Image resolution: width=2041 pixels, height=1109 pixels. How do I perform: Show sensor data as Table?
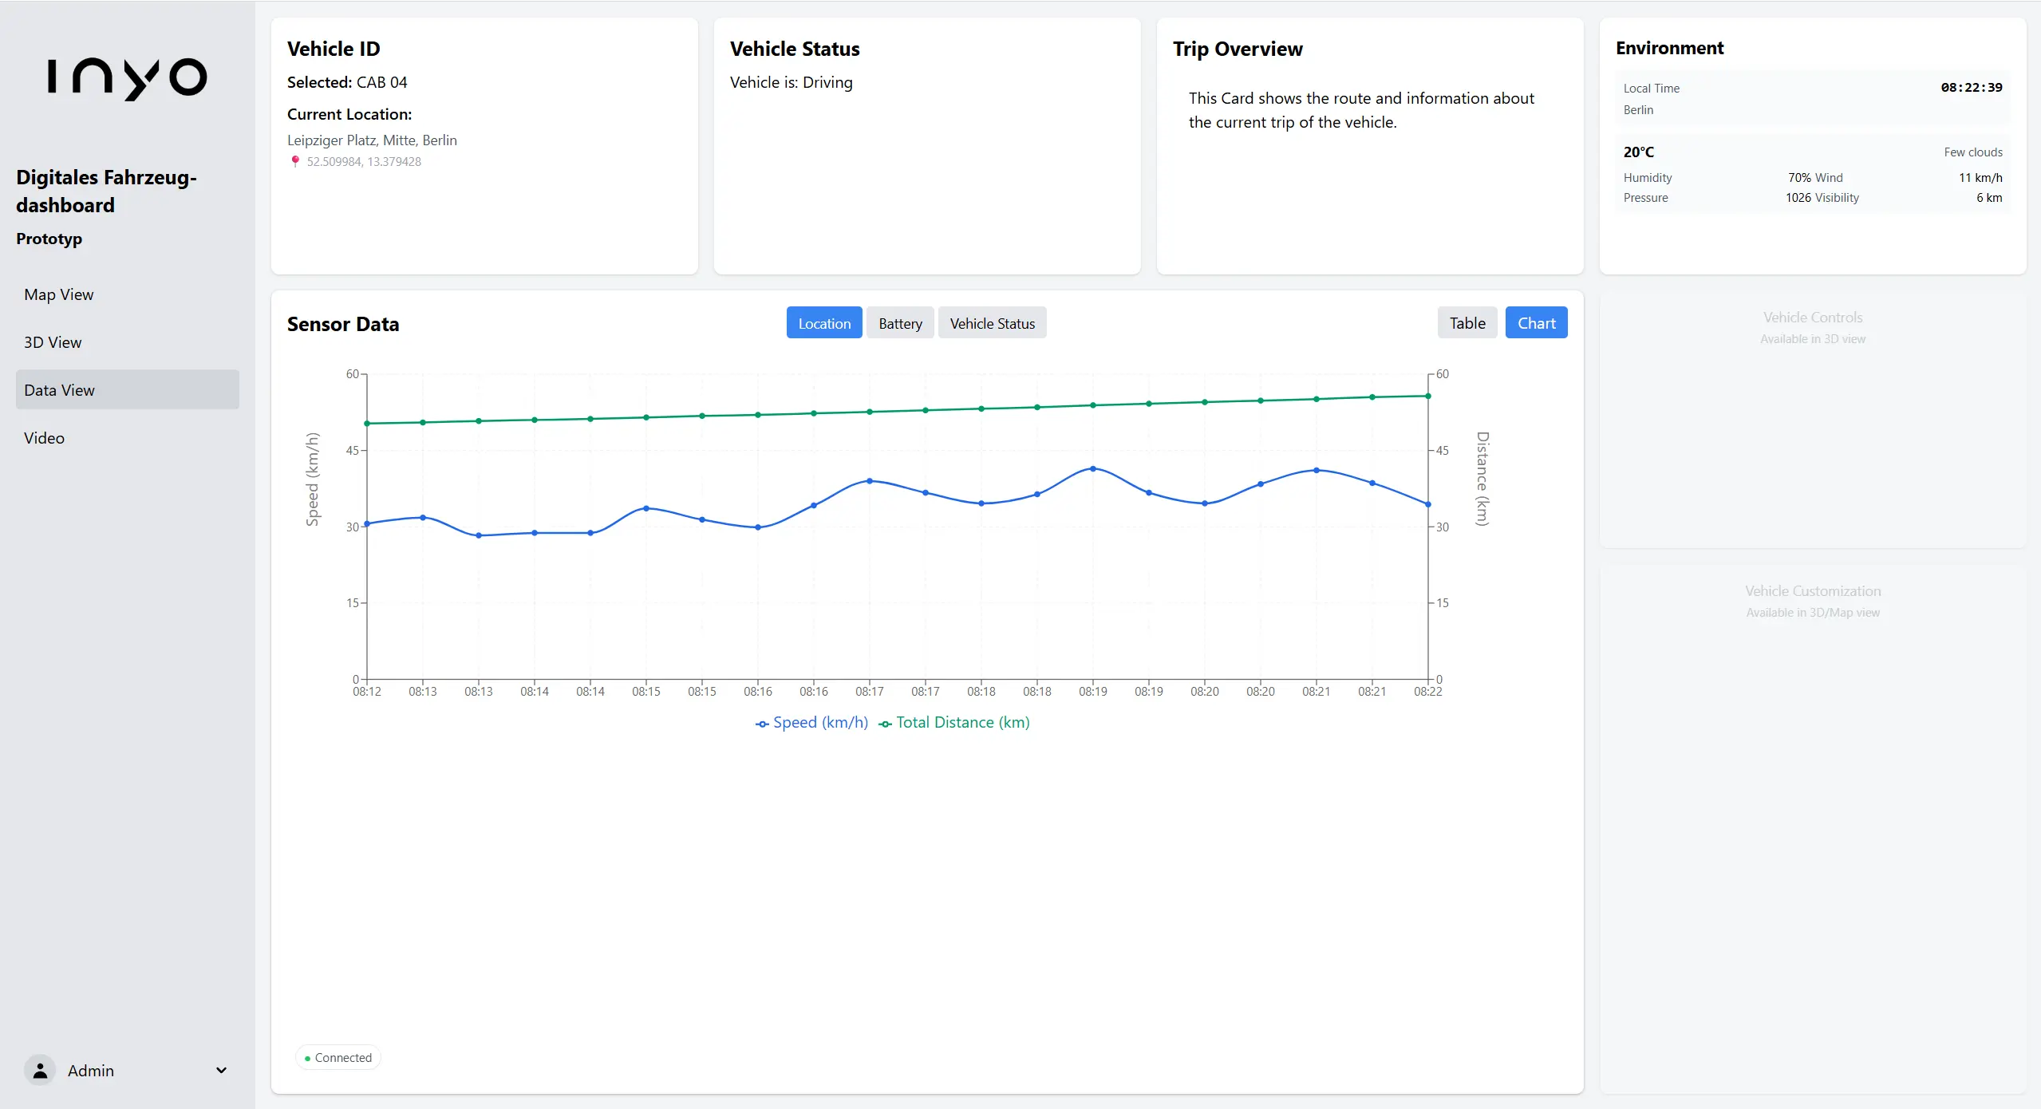tap(1467, 323)
